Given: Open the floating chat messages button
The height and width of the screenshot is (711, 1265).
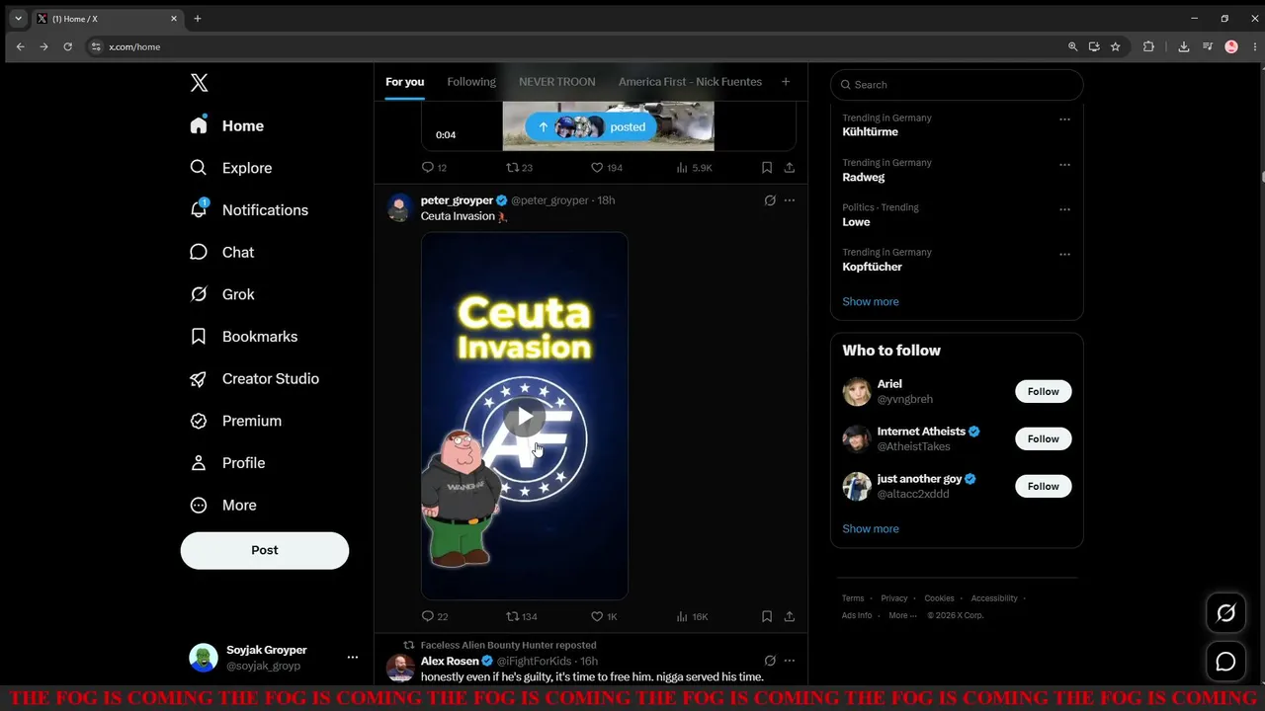Looking at the screenshot, I should (1225, 662).
